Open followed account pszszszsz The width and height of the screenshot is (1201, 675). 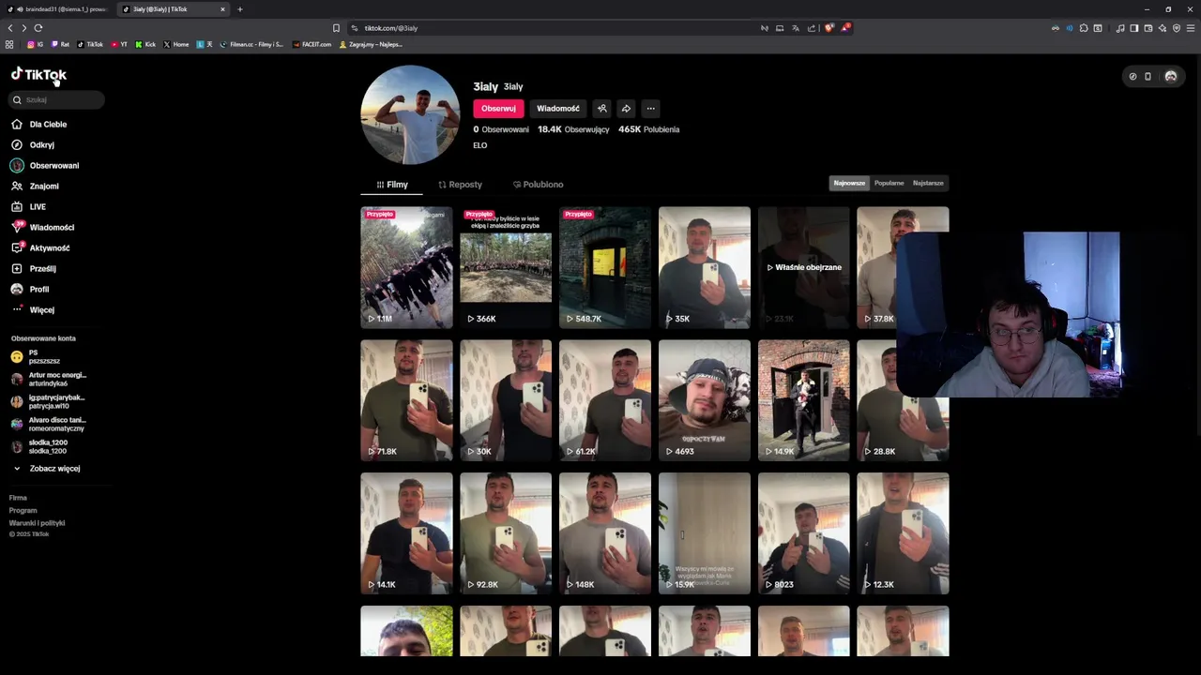(36, 356)
